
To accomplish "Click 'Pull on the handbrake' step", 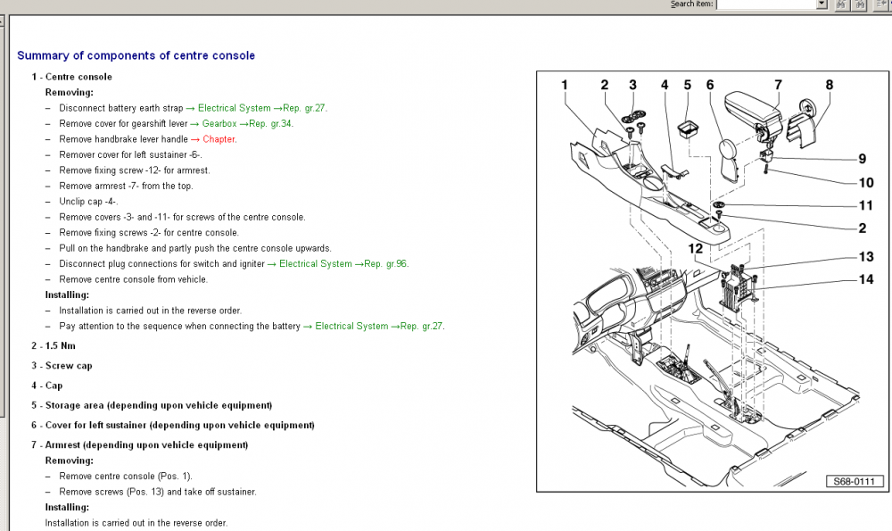I will coord(195,248).
